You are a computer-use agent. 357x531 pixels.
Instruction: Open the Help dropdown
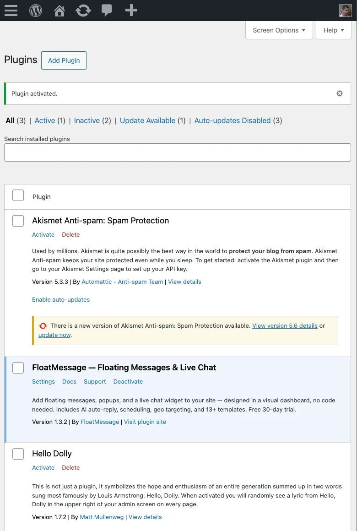334,30
